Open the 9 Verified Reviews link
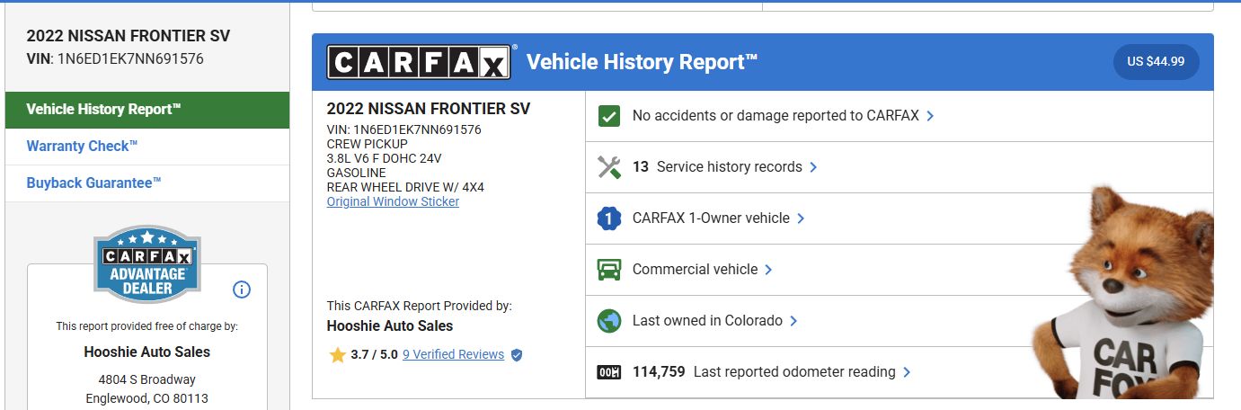Image resolution: width=1241 pixels, height=410 pixels. point(454,355)
